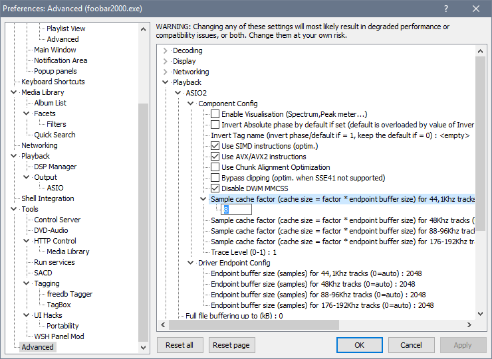492x359 pixels.
Task: Collapse HTTP Control node
Action: [x=27, y=241]
